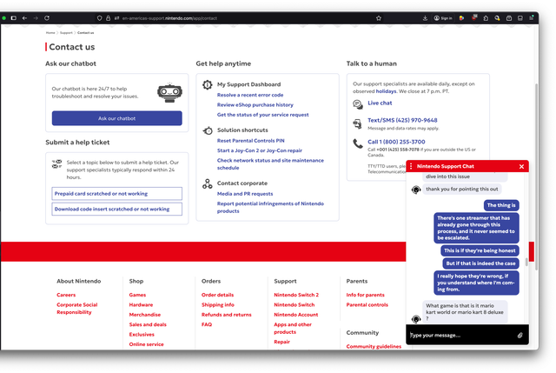
Task: Open the Nintendo Switch 2 footer link
Action: pos(296,296)
